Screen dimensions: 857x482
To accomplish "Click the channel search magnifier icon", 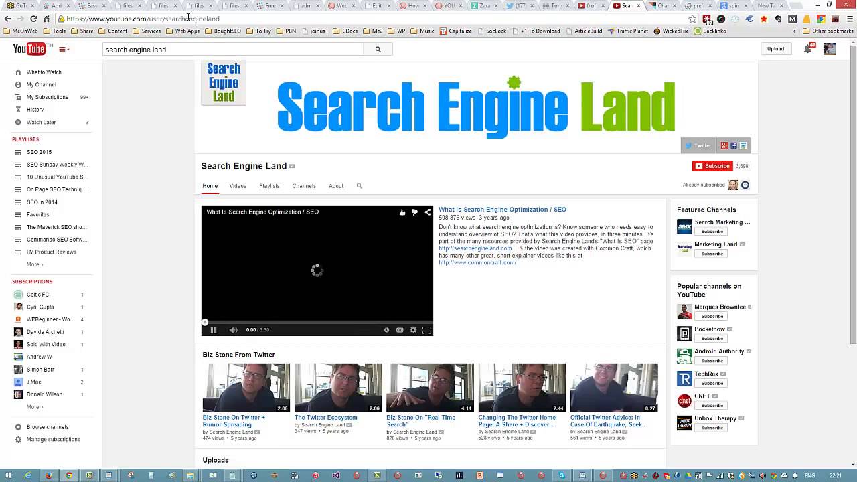I will (x=359, y=186).
